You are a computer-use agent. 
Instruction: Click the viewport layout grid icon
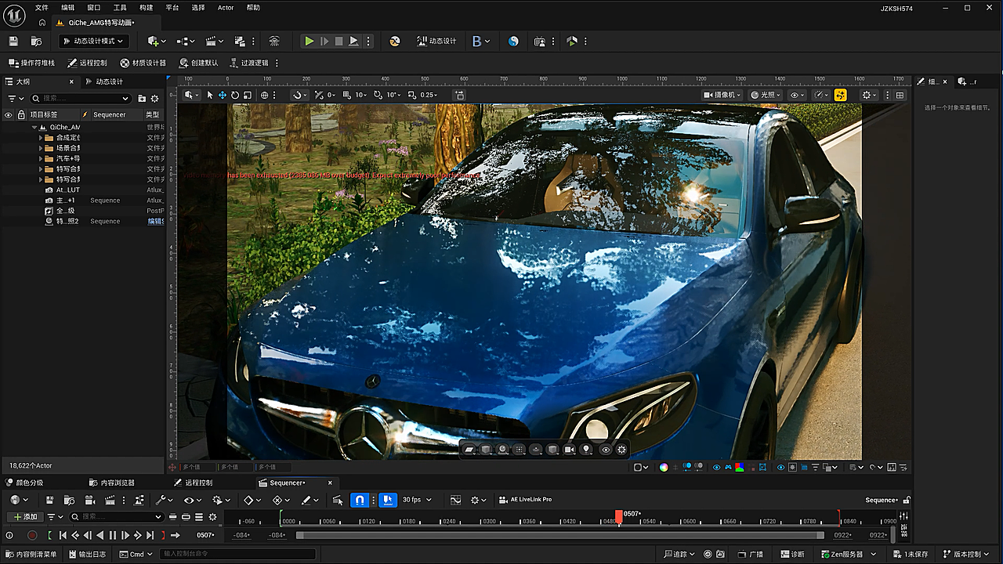click(900, 95)
